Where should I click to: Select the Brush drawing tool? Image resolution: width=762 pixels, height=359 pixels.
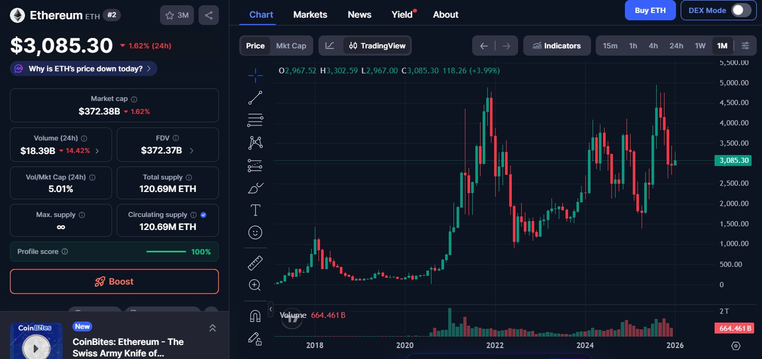click(x=255, y=188)
